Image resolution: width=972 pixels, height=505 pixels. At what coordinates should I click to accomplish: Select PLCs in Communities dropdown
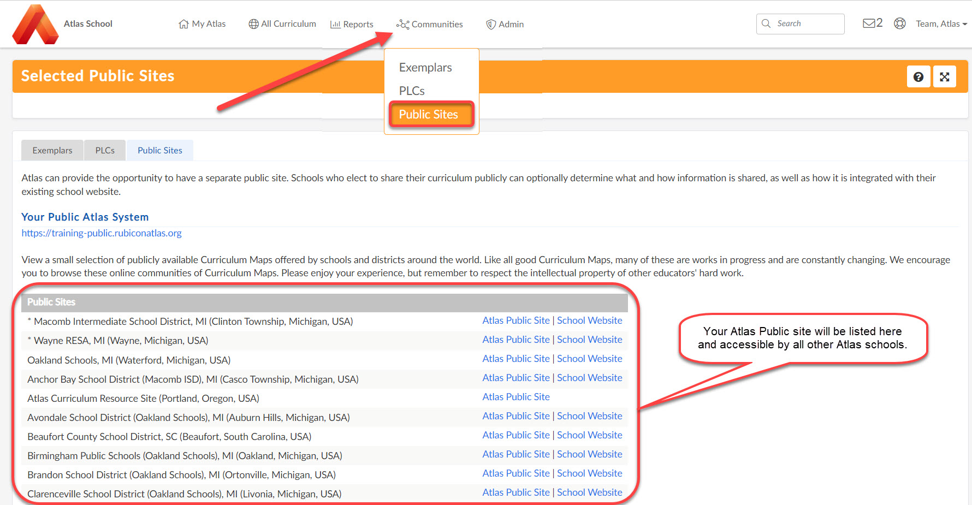pos(412,91)
